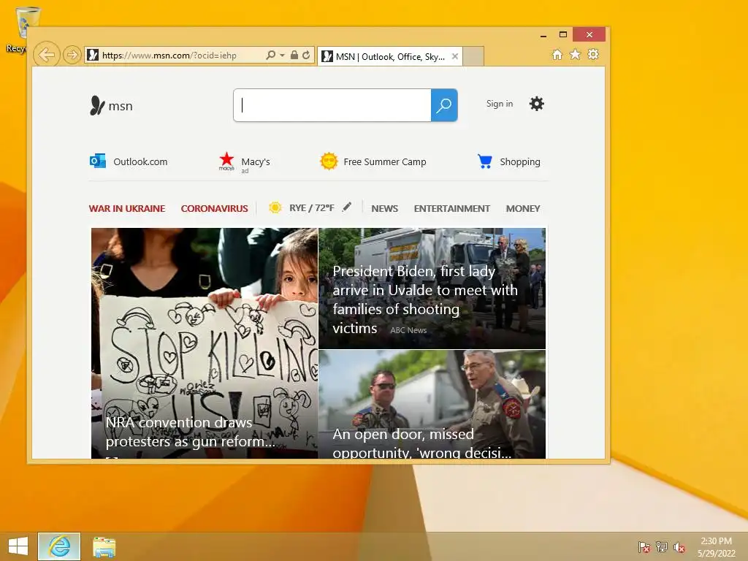Open the Action Center flag icon

pos(644,546)
